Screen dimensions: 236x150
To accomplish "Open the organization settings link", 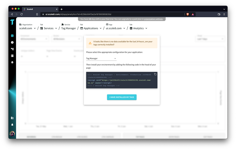I will coord(153,19).
